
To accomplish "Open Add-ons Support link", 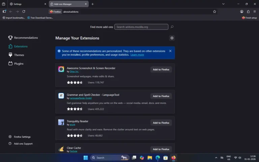I will click(21, 144).
